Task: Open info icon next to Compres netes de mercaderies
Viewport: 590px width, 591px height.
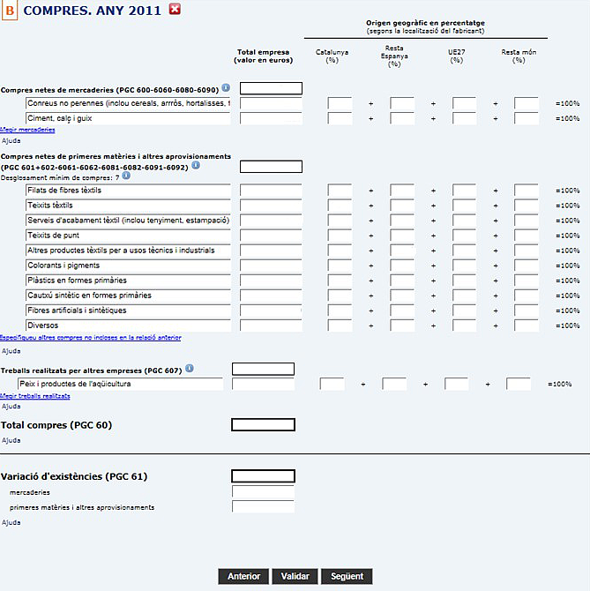Action: coord(226,88)
